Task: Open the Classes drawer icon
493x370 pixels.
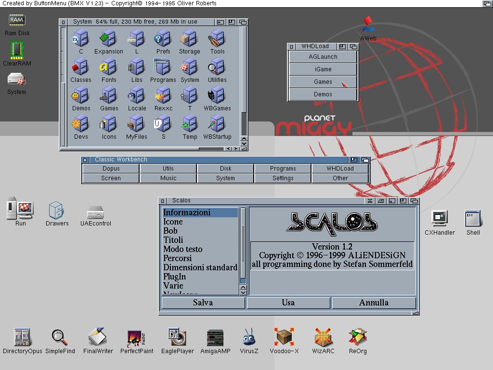Action: [81, 66]
